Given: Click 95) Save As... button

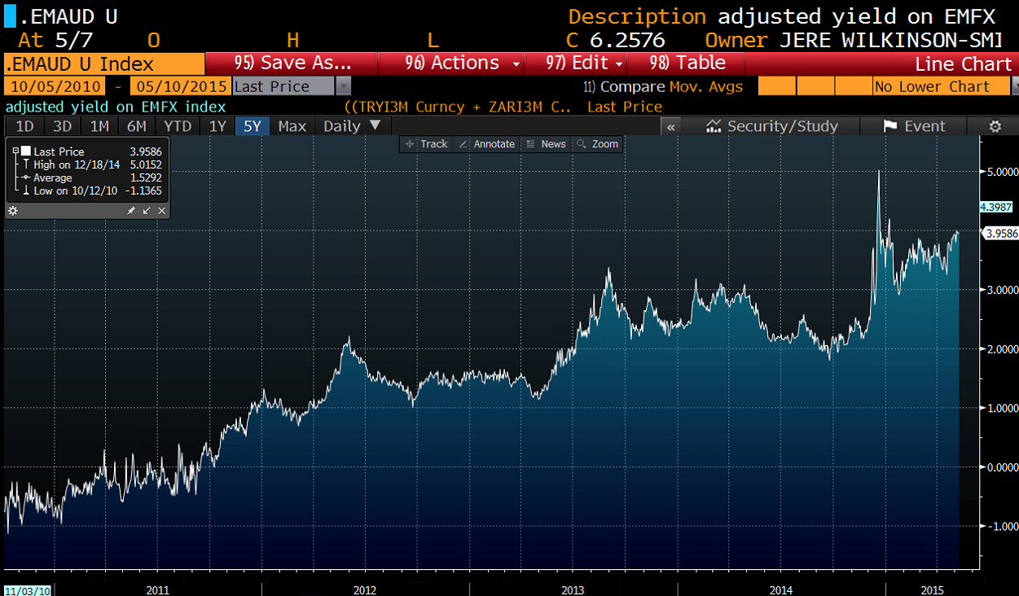Looking at the screenshot, I should click(x=292, y=64).
